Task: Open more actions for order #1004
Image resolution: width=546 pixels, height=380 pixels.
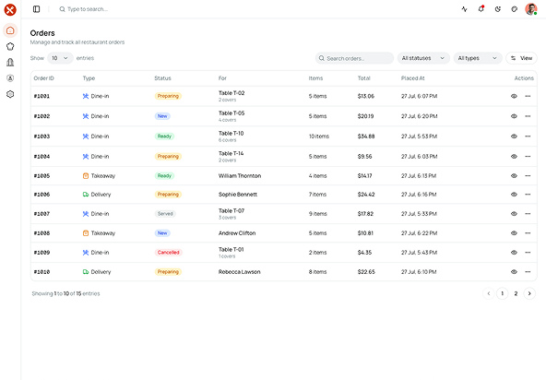Action: point(528,157)
